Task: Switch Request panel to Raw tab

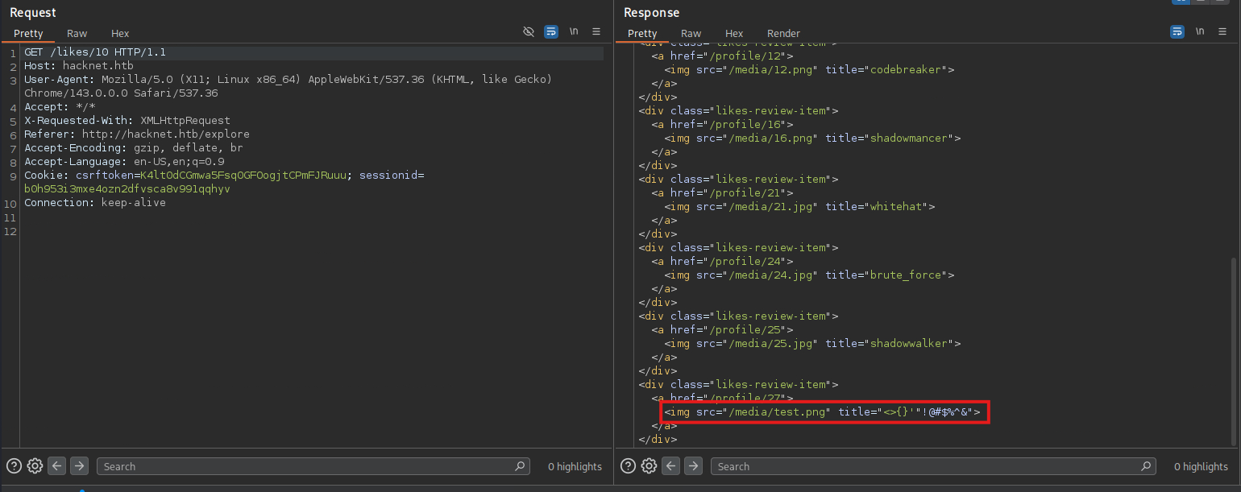Action: click(77, 34)
